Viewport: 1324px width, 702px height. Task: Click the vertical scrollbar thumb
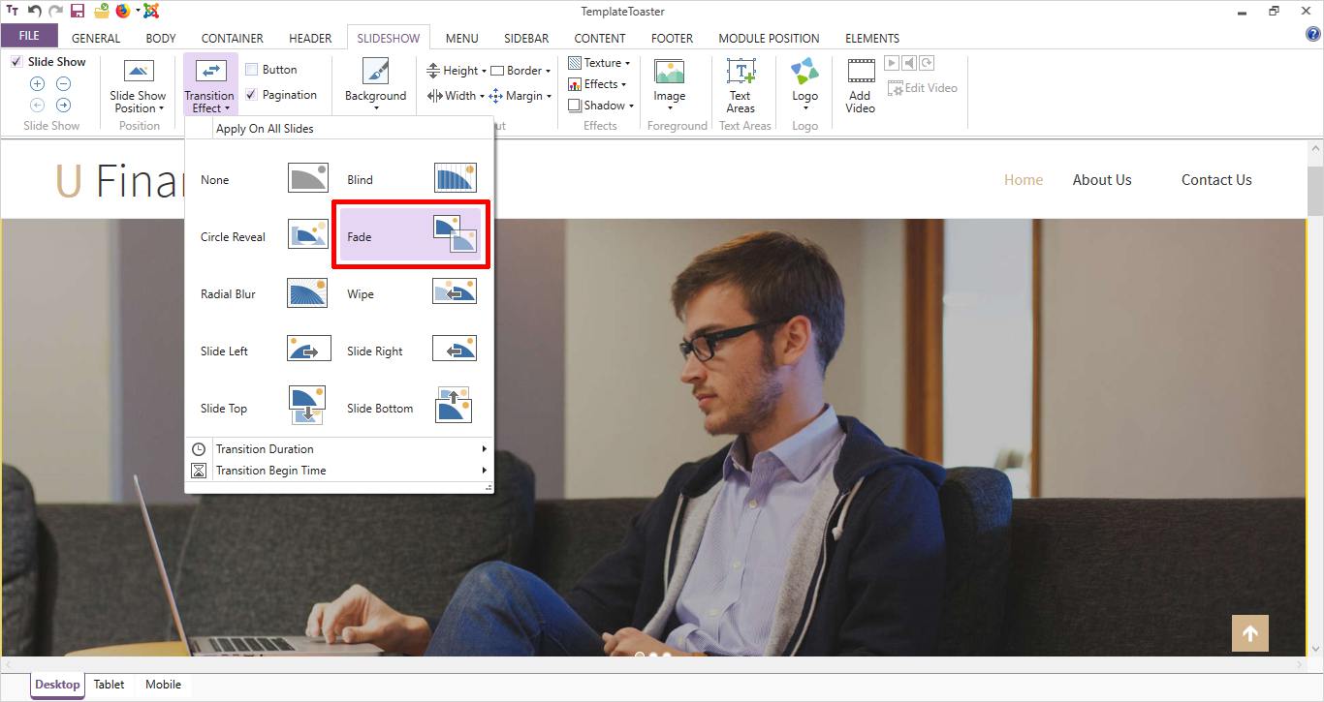(1315, 189)
